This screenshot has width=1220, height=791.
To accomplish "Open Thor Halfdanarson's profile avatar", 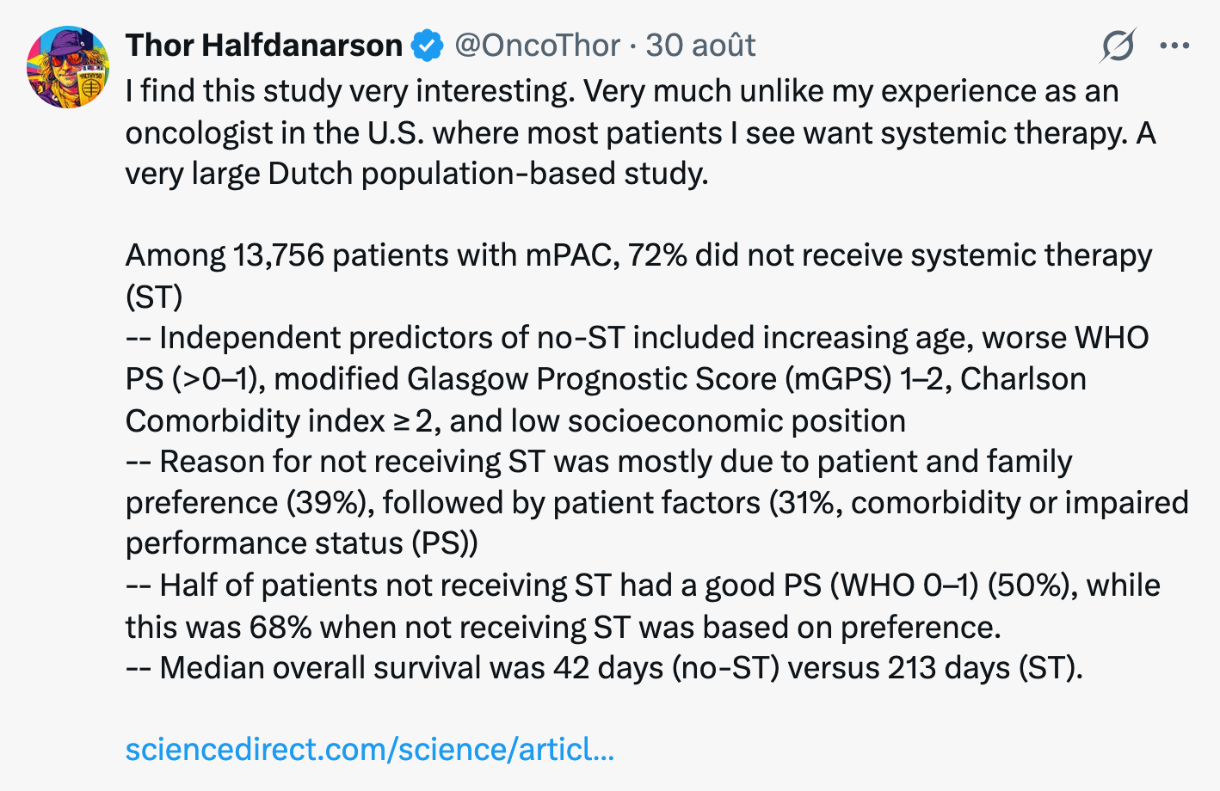I will point(69,67).
